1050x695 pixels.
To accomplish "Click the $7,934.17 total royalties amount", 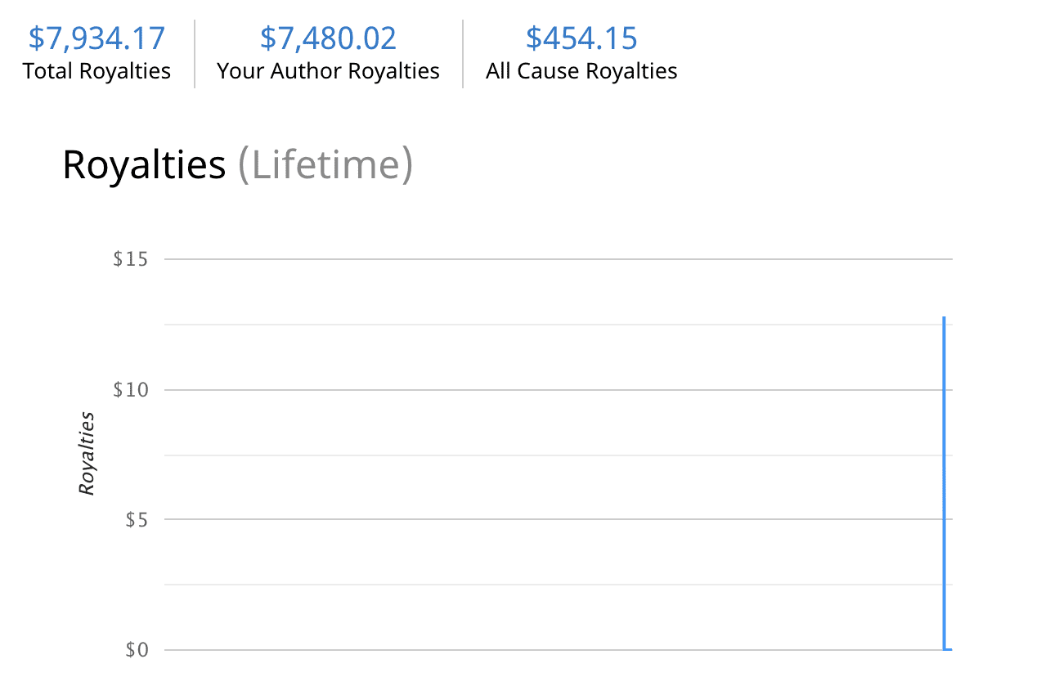I will point(96,38).
